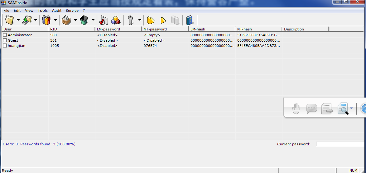Open the View menu
366x173 pixels.
(x=29, y=11)
